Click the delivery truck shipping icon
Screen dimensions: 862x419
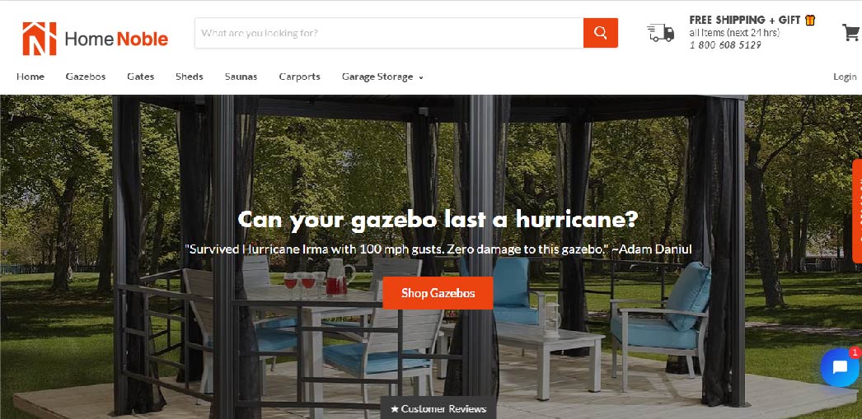[660, 33]
